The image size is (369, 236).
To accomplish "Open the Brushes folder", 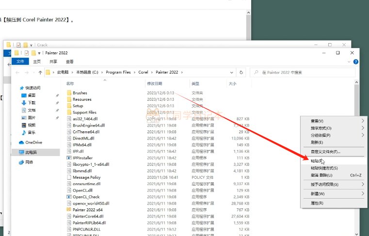I will pyautogui.click(x=80, y=93).
